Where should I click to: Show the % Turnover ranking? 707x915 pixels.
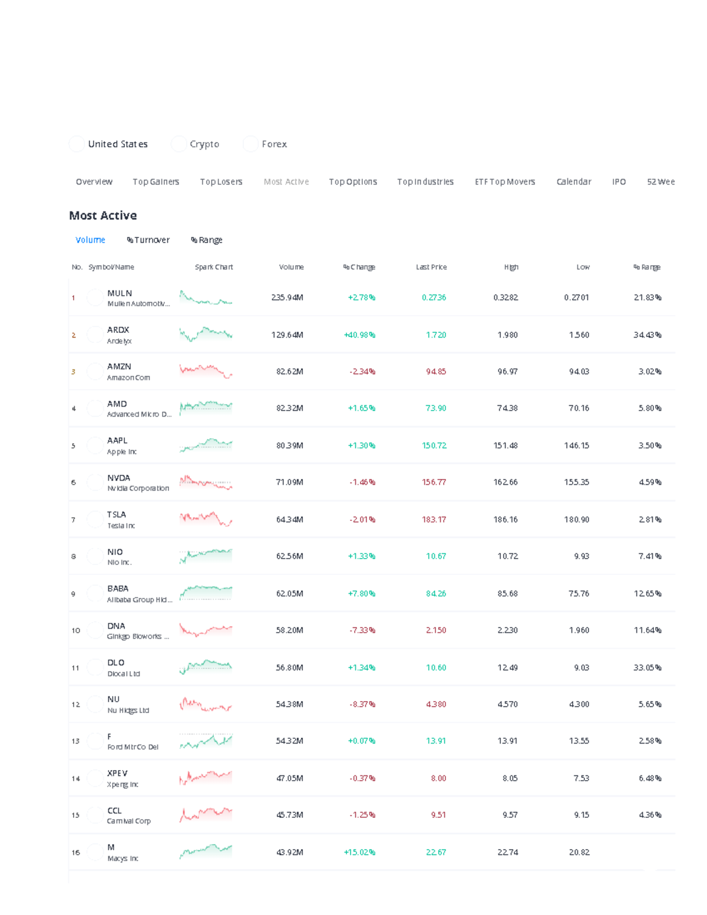(148, 240)
